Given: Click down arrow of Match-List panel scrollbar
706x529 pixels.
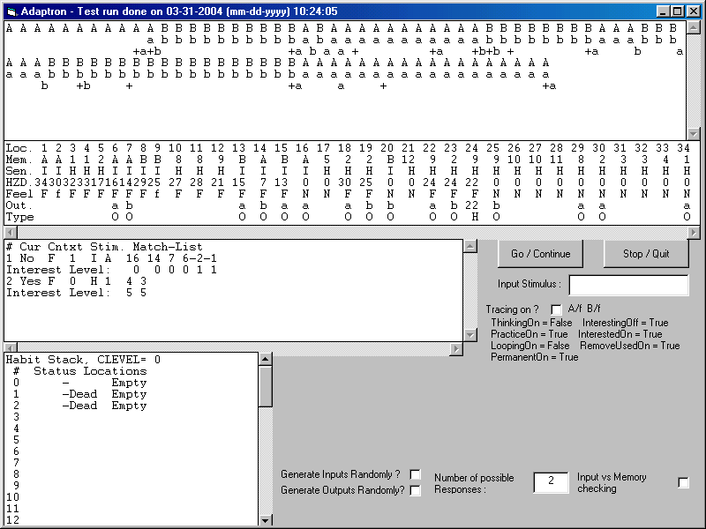Looking at the screenshot, I should pos(470,335).
